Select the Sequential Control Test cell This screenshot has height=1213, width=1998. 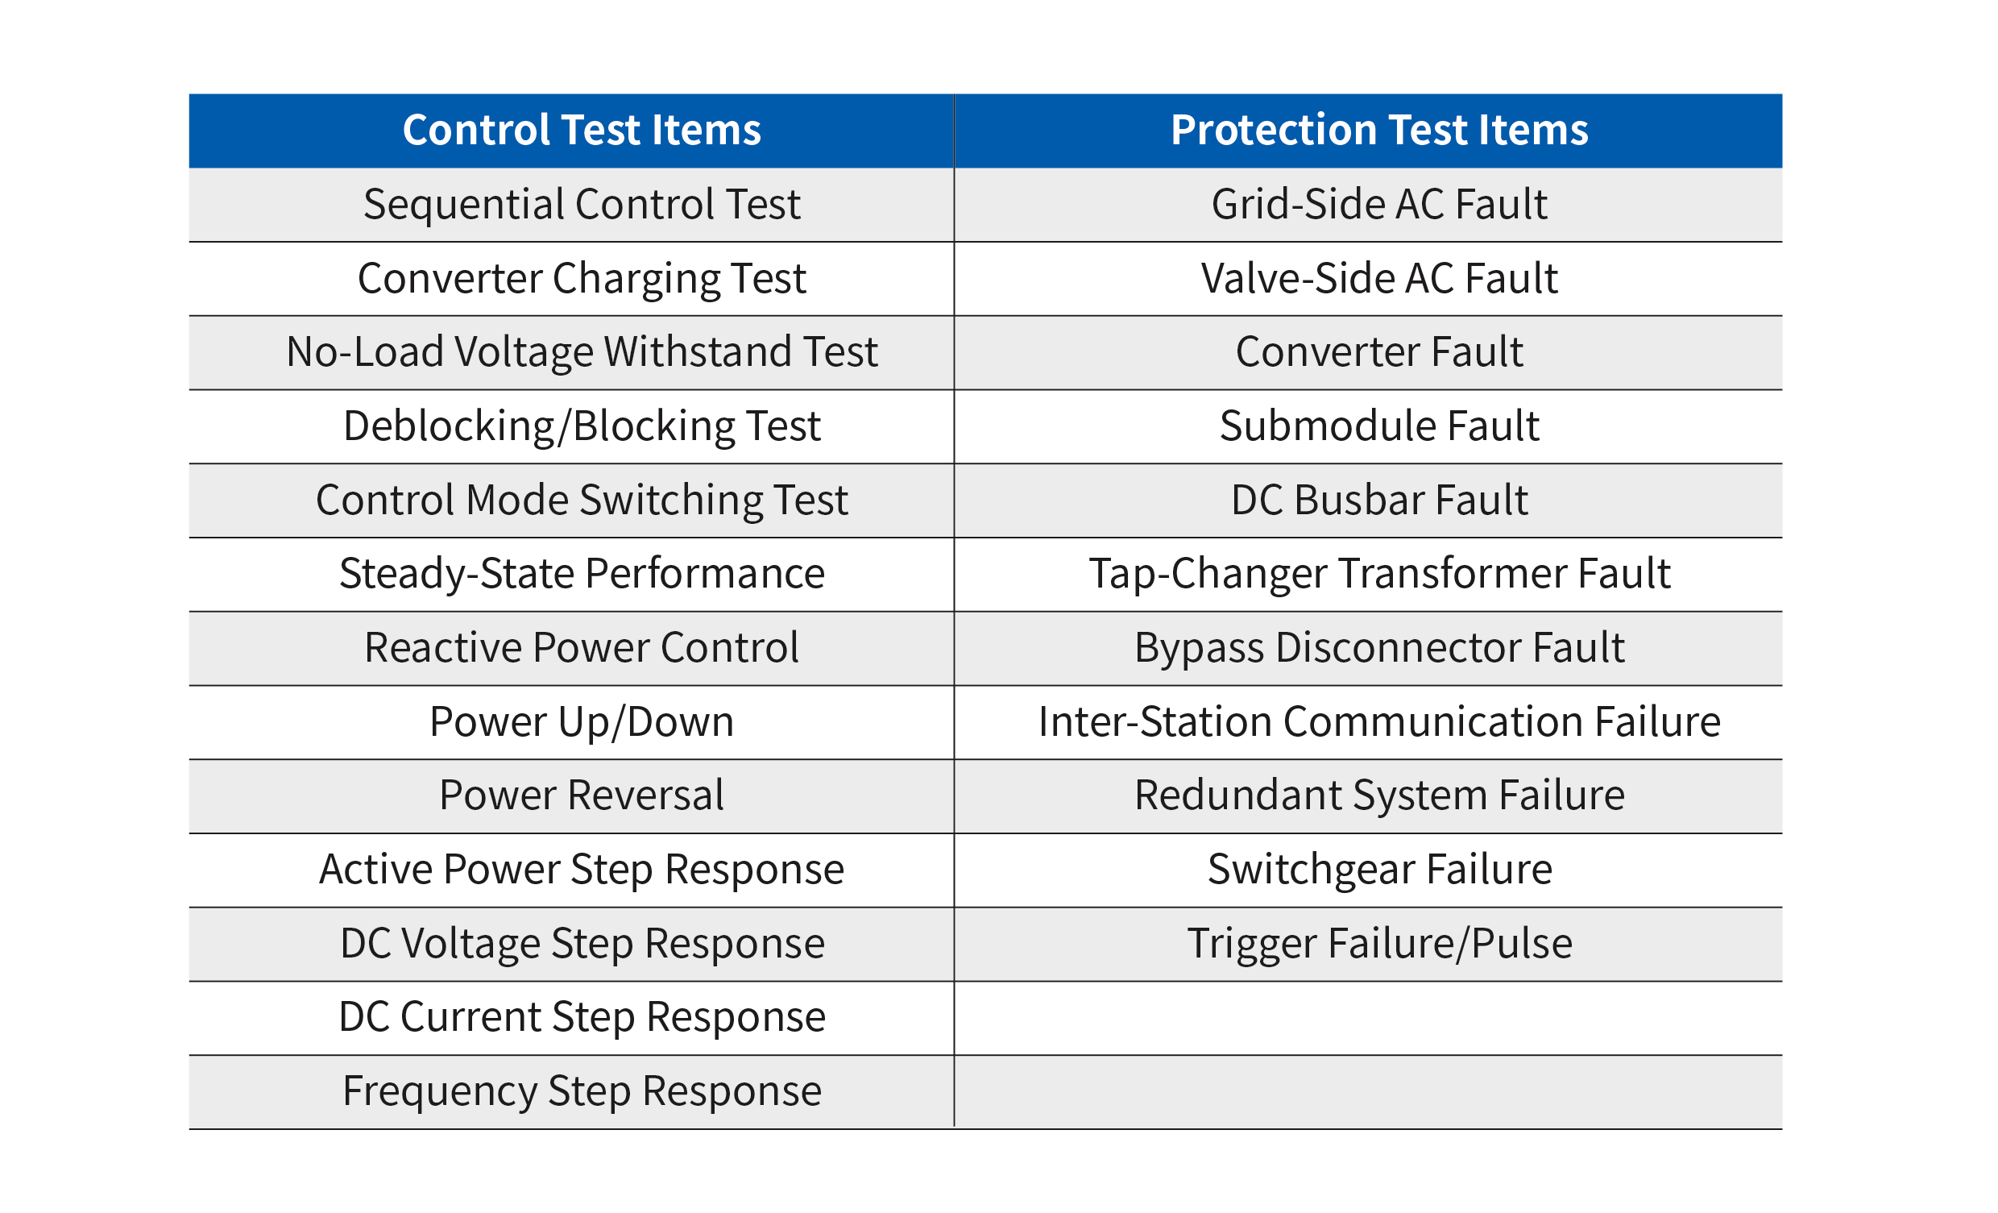(x=582, y=205)
